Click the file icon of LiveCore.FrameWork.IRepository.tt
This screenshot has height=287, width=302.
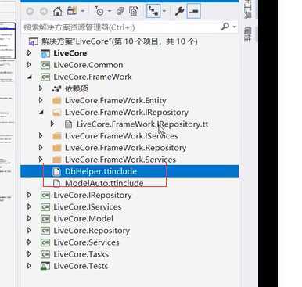[68, 124]
